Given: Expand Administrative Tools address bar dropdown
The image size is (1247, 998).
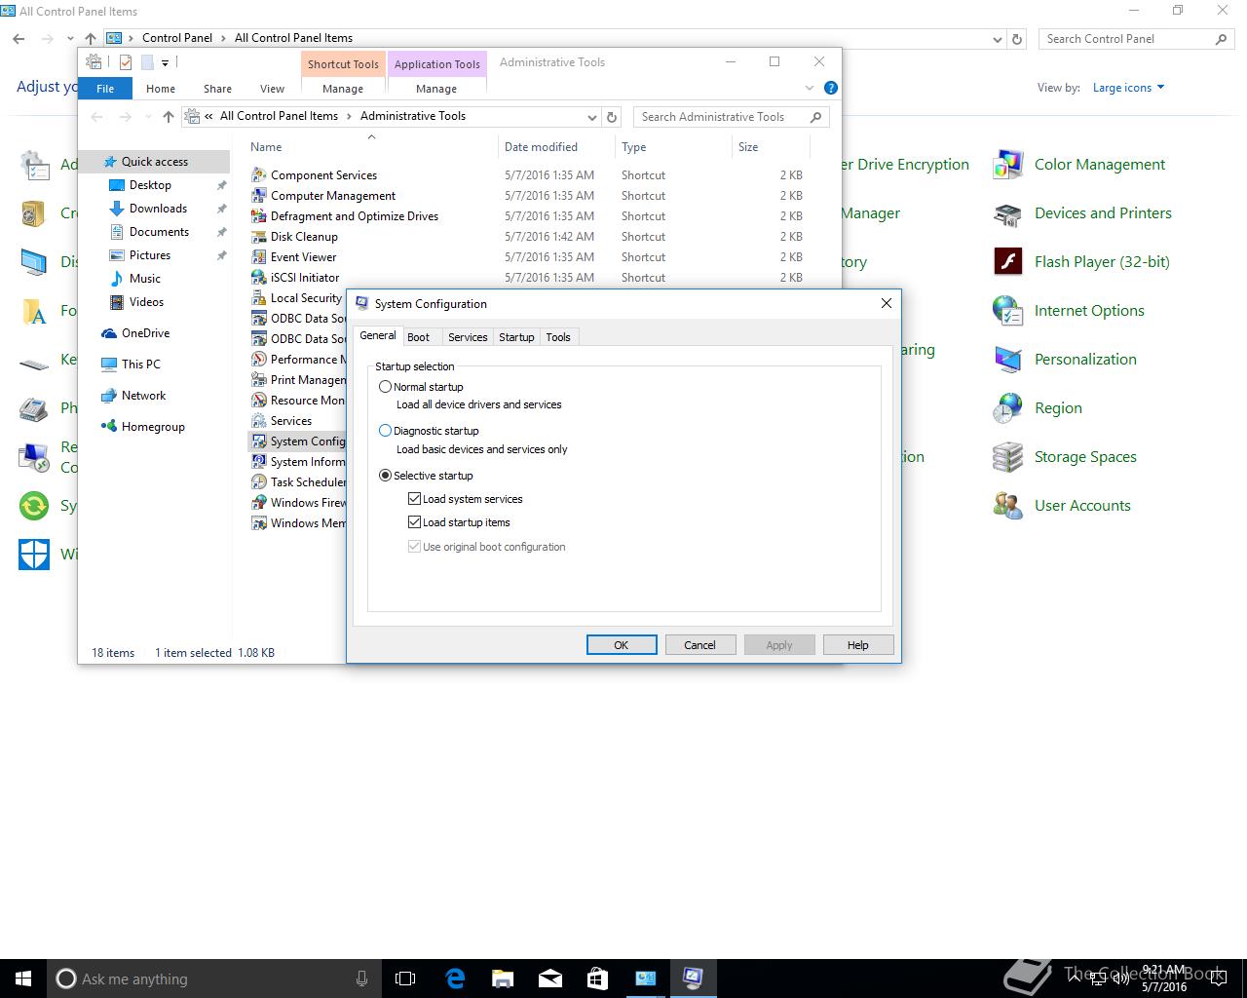Looking at the screenshot, I should (x=591, y=117).
